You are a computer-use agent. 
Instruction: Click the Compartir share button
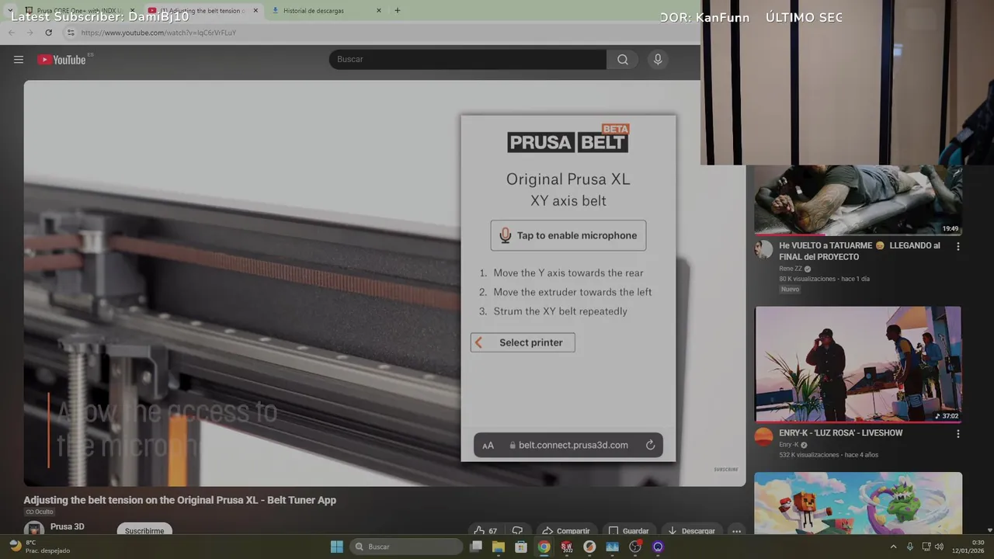566,530
